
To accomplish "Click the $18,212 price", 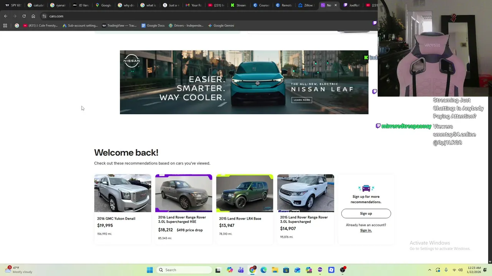I will (x=165, y=230).
